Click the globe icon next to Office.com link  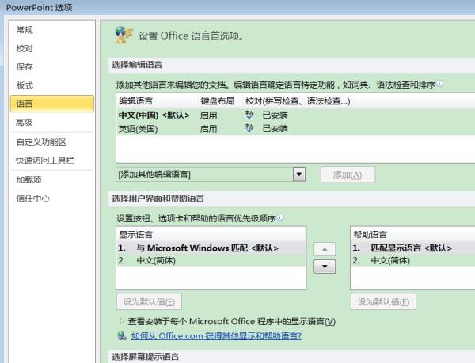(122, 335)
